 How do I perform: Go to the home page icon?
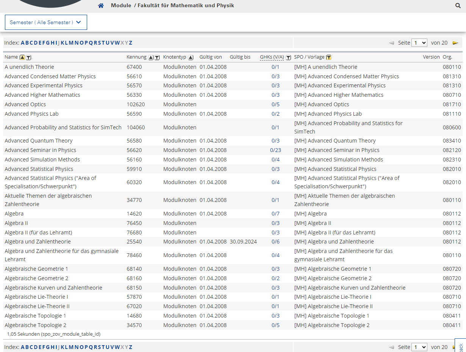[101, 6]
